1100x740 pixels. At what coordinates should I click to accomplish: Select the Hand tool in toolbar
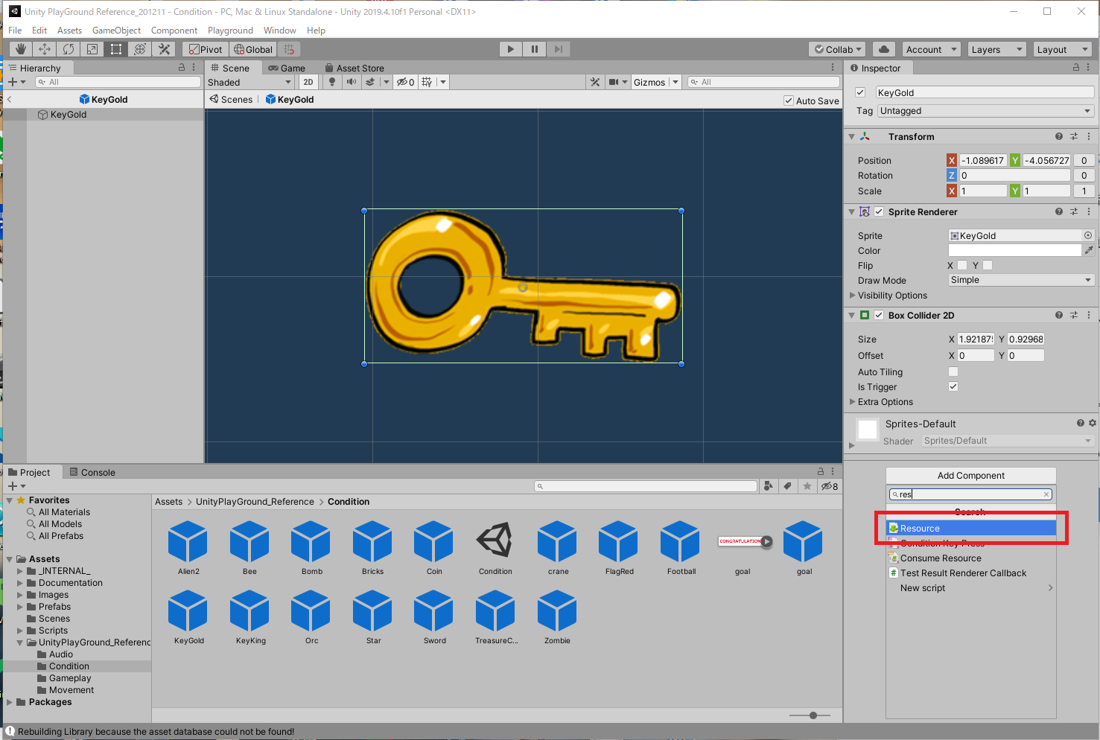21,49
